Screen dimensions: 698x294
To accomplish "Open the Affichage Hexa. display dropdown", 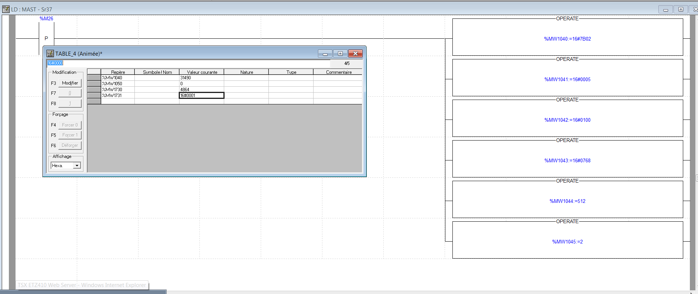I will pos(77,166).
